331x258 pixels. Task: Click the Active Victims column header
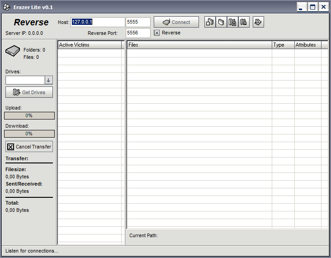tap(90, 45)
